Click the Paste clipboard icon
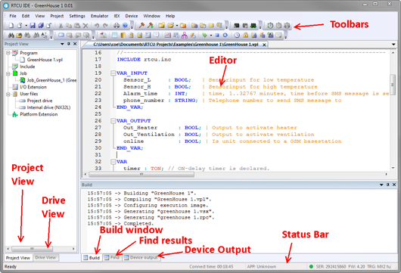This screenshot has height=273, width=401. (x=77, y=25)
